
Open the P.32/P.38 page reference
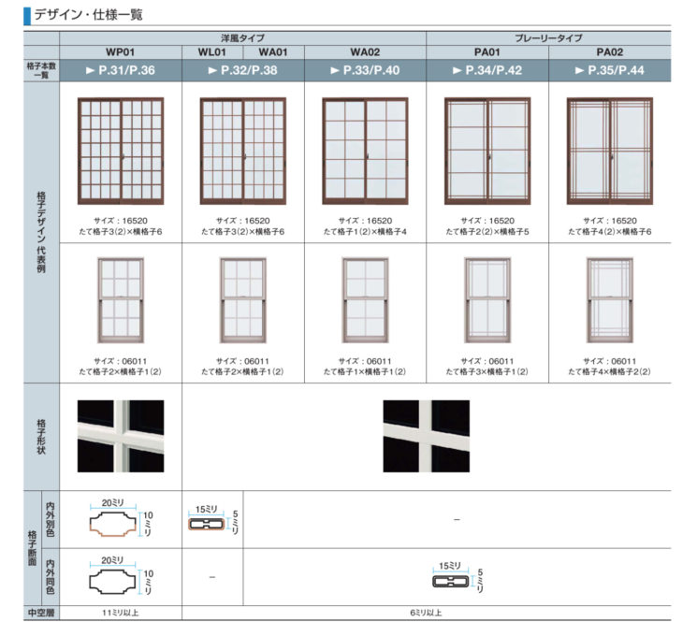coord(242,70)
